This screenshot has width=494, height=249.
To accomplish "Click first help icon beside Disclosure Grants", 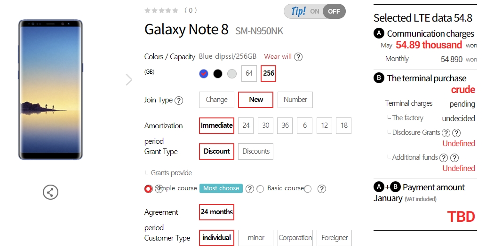I will (446, 133).
